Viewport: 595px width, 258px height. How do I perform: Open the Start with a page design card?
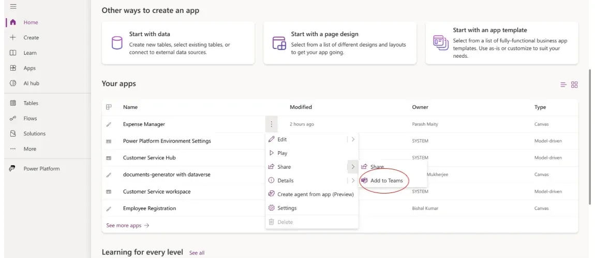pos(340,43)
